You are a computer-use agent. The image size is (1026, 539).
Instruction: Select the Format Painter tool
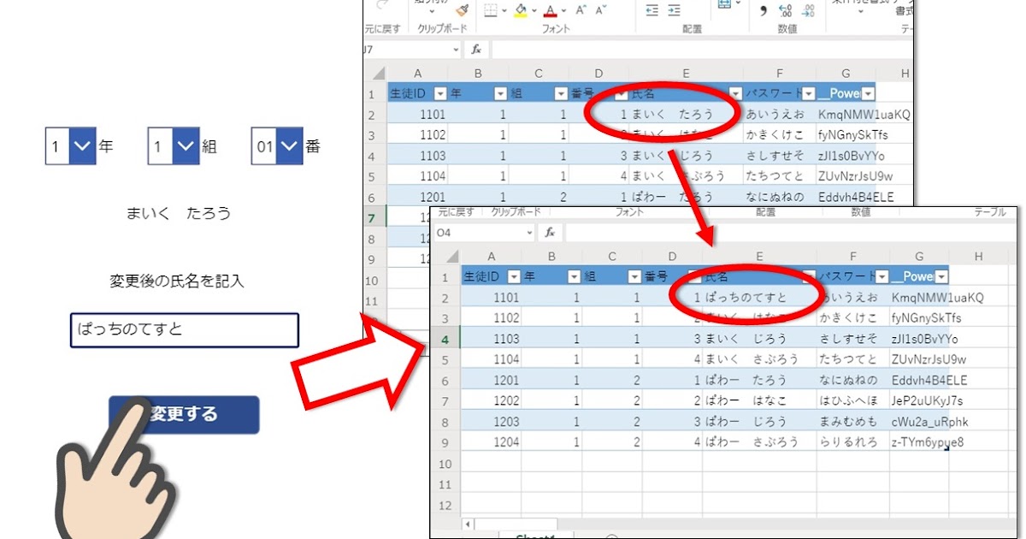coord(460,10)
